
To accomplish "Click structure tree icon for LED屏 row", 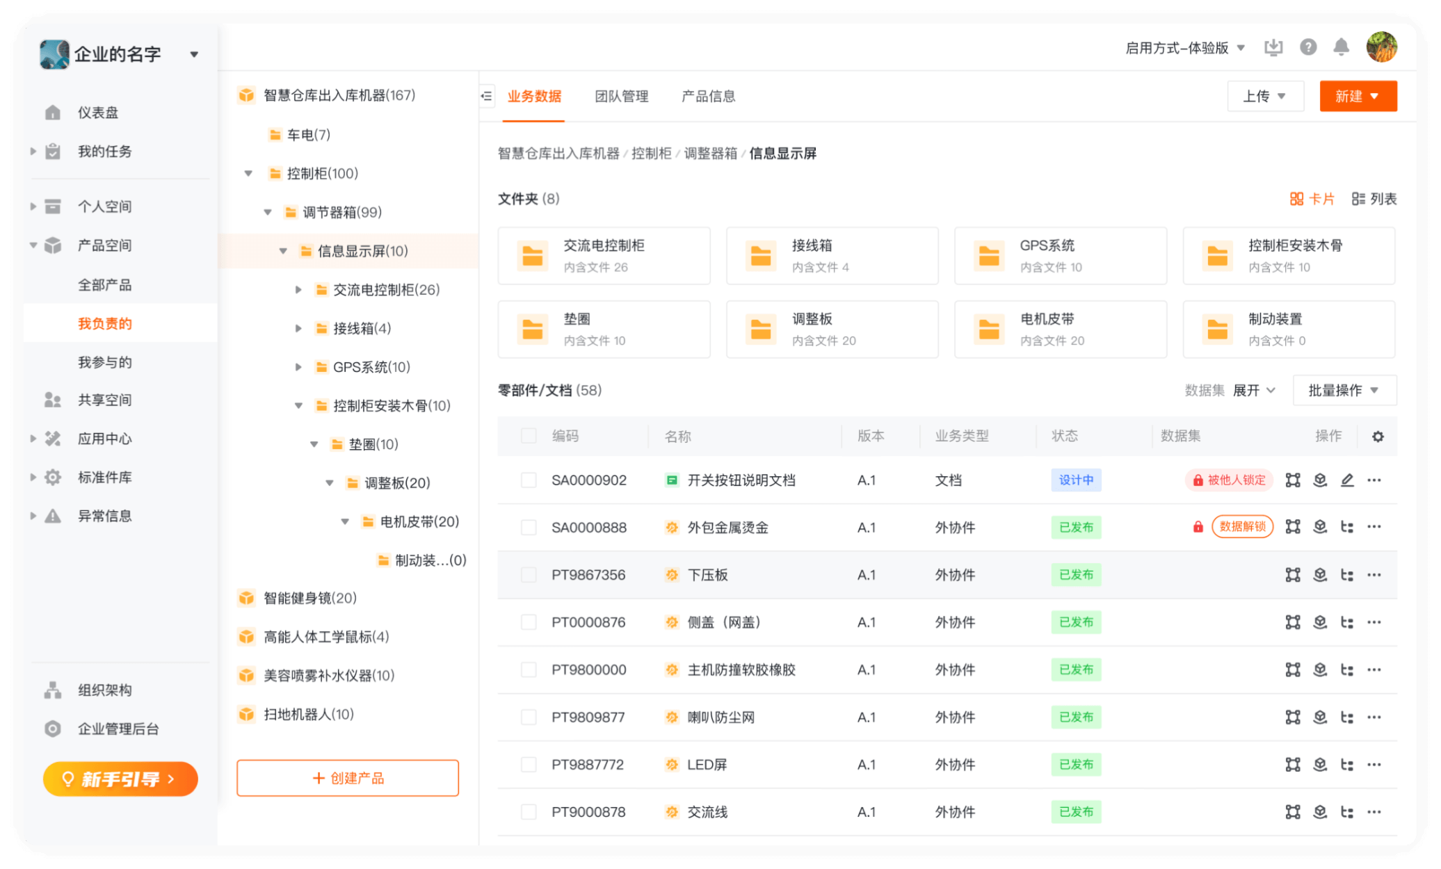I will point(1347,765).
